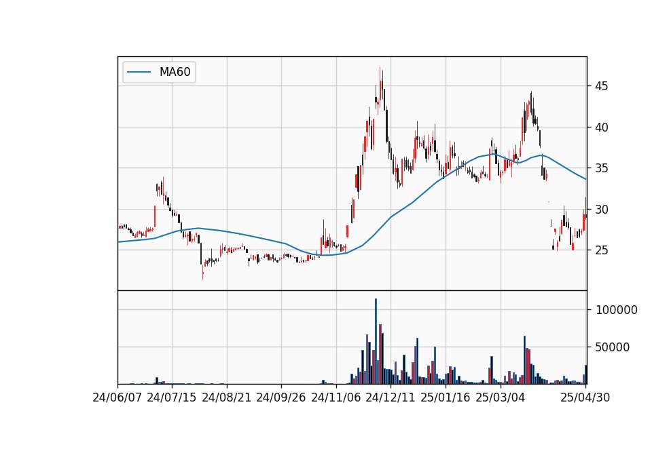Click the MA60 legend label
This screenshot has width=652, height=468.
[x=175, y=72]
